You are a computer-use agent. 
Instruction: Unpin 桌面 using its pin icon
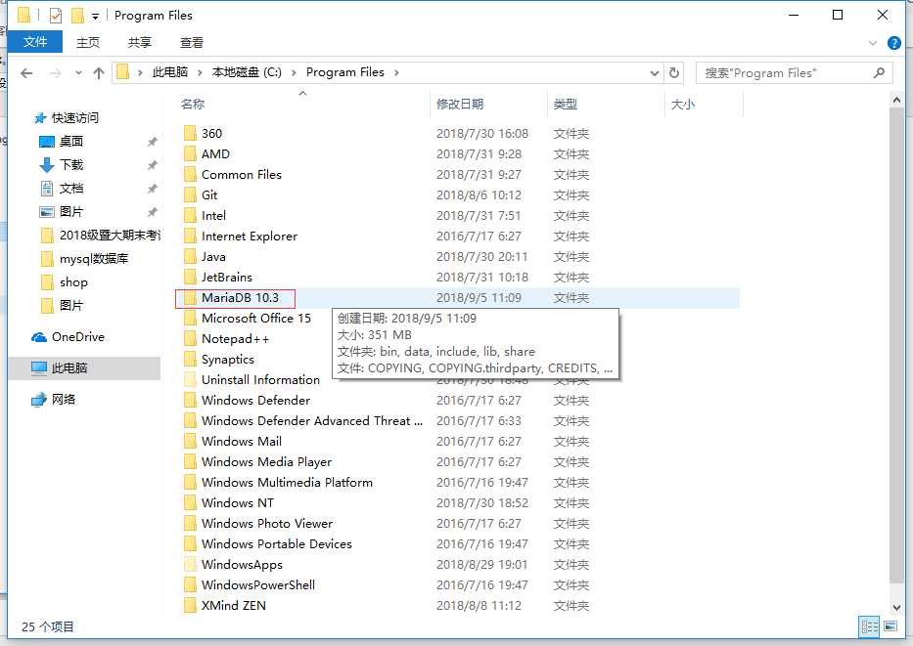(x=152, y=142)
